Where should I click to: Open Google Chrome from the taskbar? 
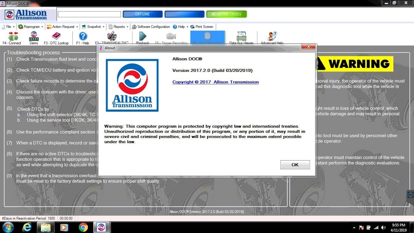click(x=83, y=227)
